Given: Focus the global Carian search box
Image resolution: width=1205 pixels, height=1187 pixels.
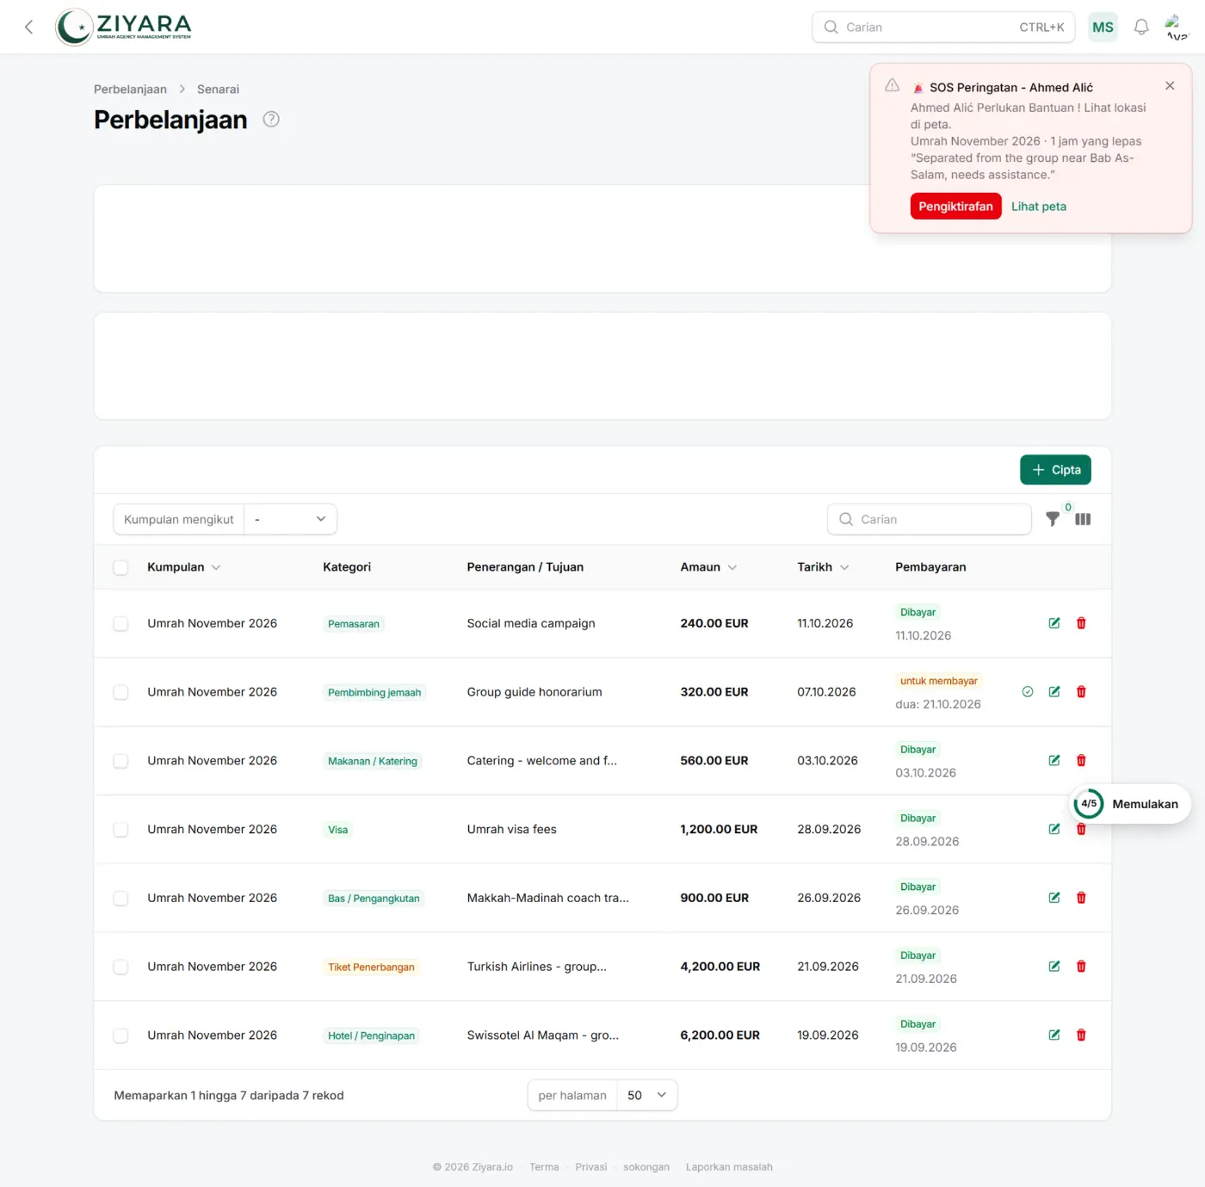Looking at the screenshot, I should 943,27.
